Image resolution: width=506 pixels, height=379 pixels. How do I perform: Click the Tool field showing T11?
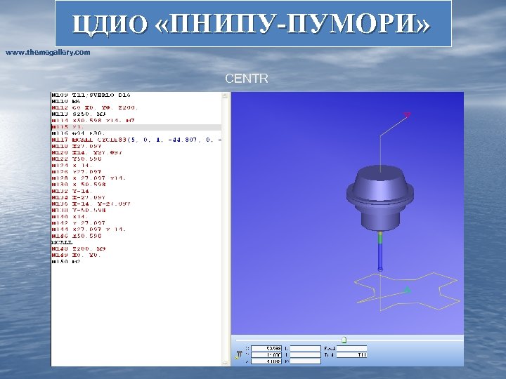(352, 355)
